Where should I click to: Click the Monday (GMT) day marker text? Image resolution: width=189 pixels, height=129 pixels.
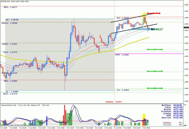pyautogui.click(x=114, y=102)
